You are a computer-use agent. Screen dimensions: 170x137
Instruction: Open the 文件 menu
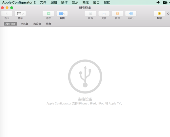pos(43,2)
